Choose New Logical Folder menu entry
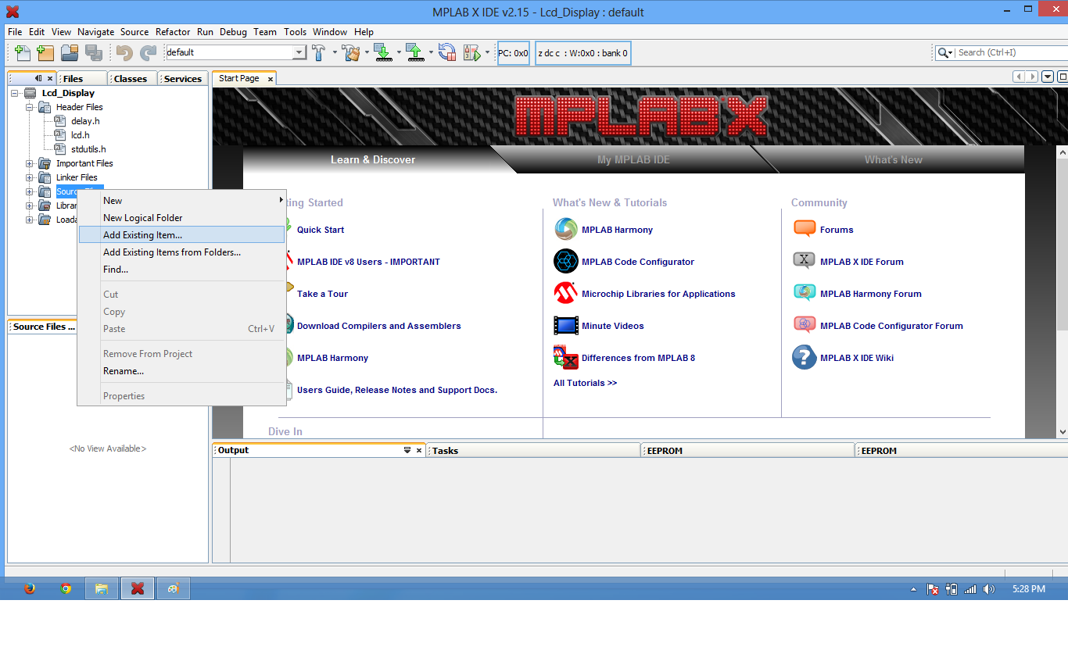This screenshot has height=661, width=1068. pos(181,218)
